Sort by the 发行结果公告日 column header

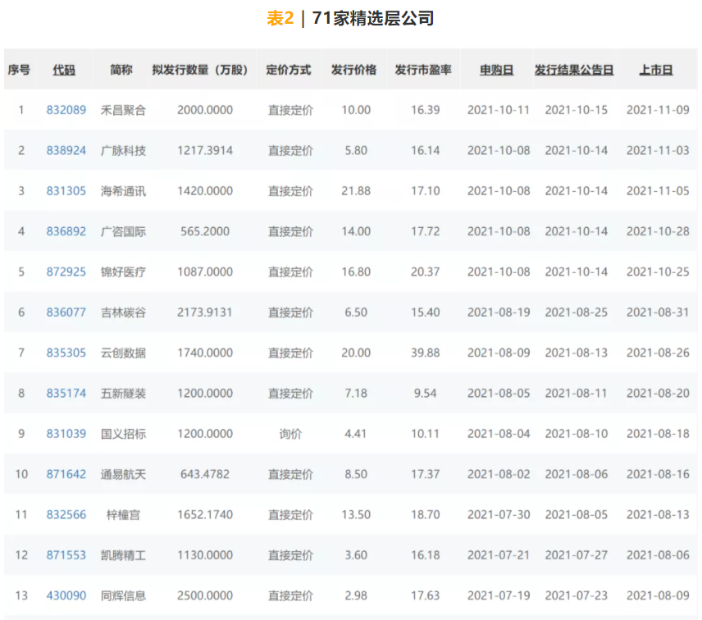click(574, 70)
